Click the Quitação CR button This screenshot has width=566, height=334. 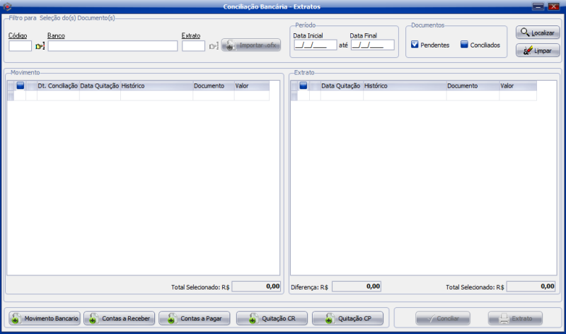[272, 318]
